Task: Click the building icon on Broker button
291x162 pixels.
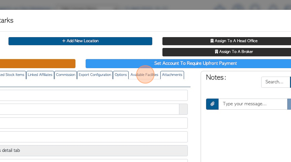Action: pyautogui.click(x=217, y=52)
